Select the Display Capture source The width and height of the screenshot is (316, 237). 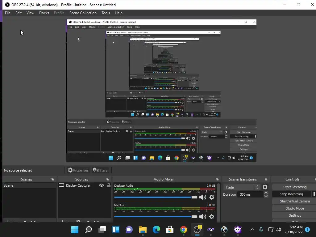(x=78, y=185)
